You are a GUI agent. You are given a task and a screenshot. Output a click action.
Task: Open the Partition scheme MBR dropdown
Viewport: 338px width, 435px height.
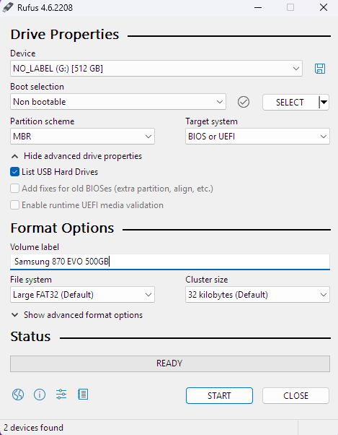coord(82,137)
